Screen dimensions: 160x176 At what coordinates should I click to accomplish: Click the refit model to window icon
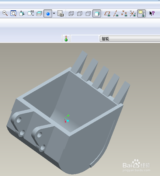(13, 13)
